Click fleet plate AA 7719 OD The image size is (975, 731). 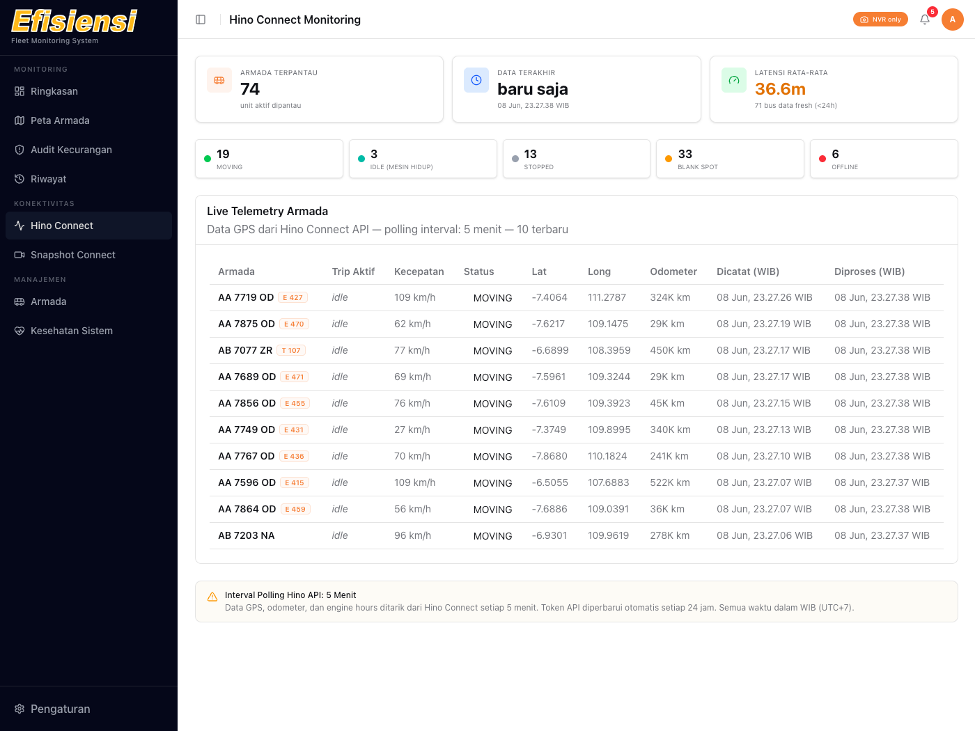click(246, 297)
